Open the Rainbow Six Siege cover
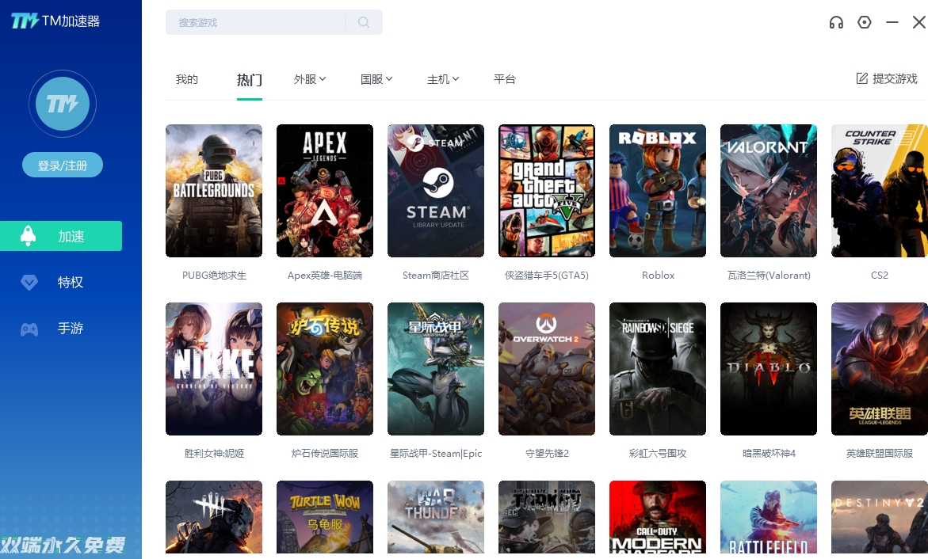The width and height of the screenshot is (928, 559). coord(658,368)
